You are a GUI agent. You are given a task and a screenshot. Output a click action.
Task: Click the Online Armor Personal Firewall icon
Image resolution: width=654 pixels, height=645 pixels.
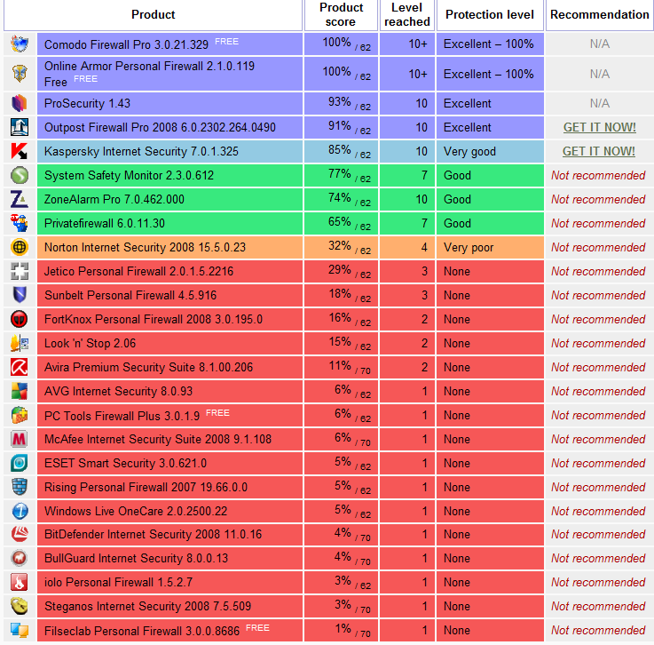(20, 74)
